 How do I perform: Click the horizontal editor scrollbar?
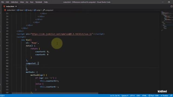tap(55, 93)
